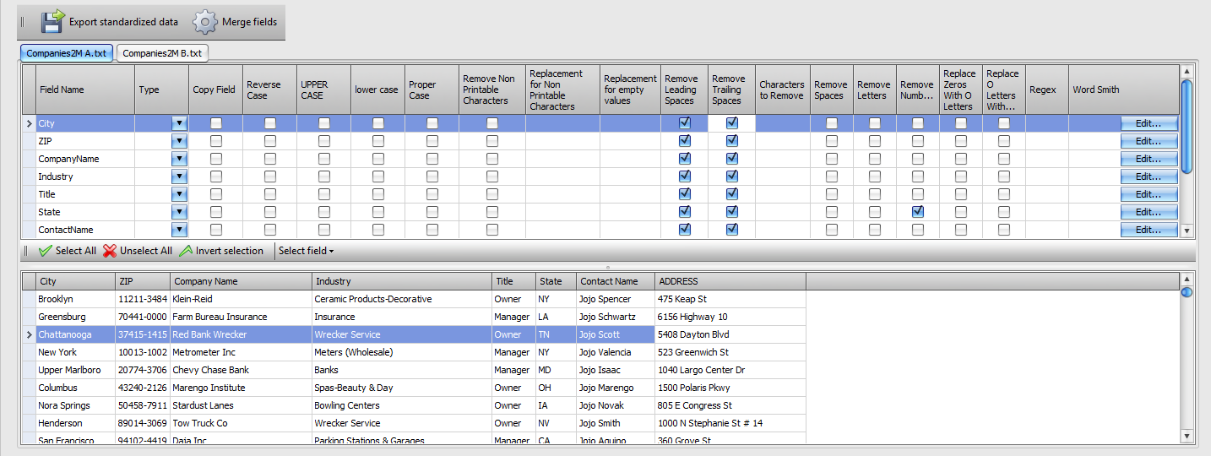Uncheck Remove Leading Spaces for ZIP
The width and height of the screenshot is (1211, 456).
[x=685, y=141]
